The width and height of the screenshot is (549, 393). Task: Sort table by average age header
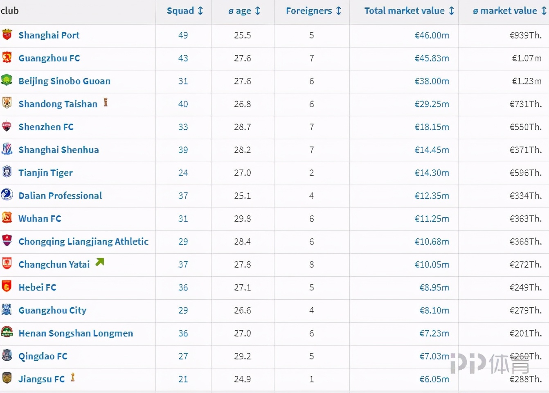[x=244, y=11]
